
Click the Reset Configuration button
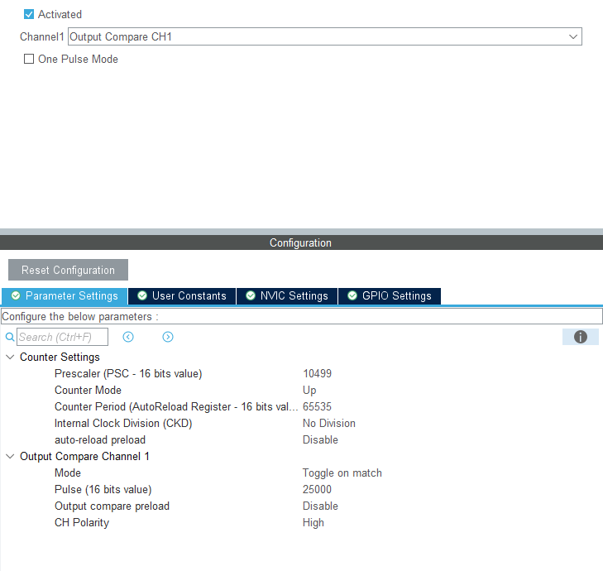68,270
